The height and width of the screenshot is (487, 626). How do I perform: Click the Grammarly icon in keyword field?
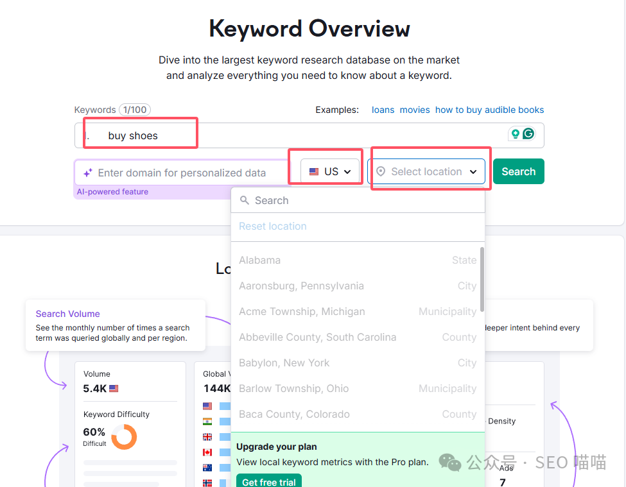pos(528,133)
